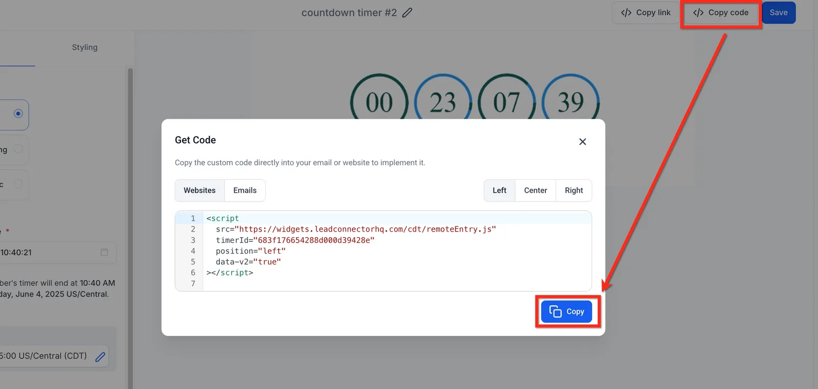The width and height of the screenshot is (818, 389).
Task: Click the Copy link button
Action: pyautogui.click(x=646, y=13)
